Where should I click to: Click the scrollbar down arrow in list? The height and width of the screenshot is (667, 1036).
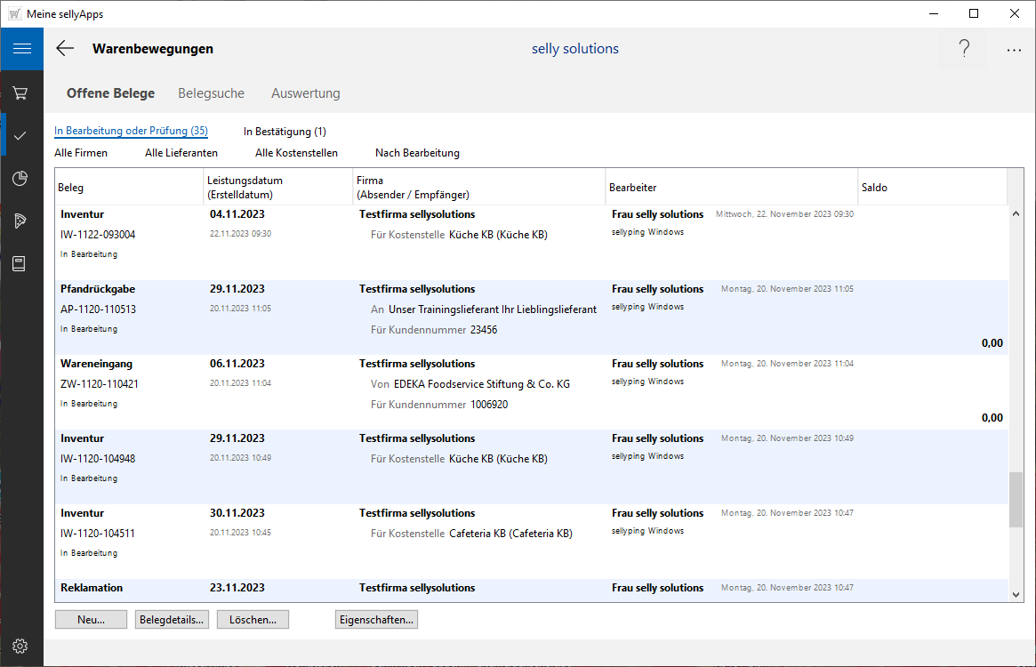[x=1016, y=594]
